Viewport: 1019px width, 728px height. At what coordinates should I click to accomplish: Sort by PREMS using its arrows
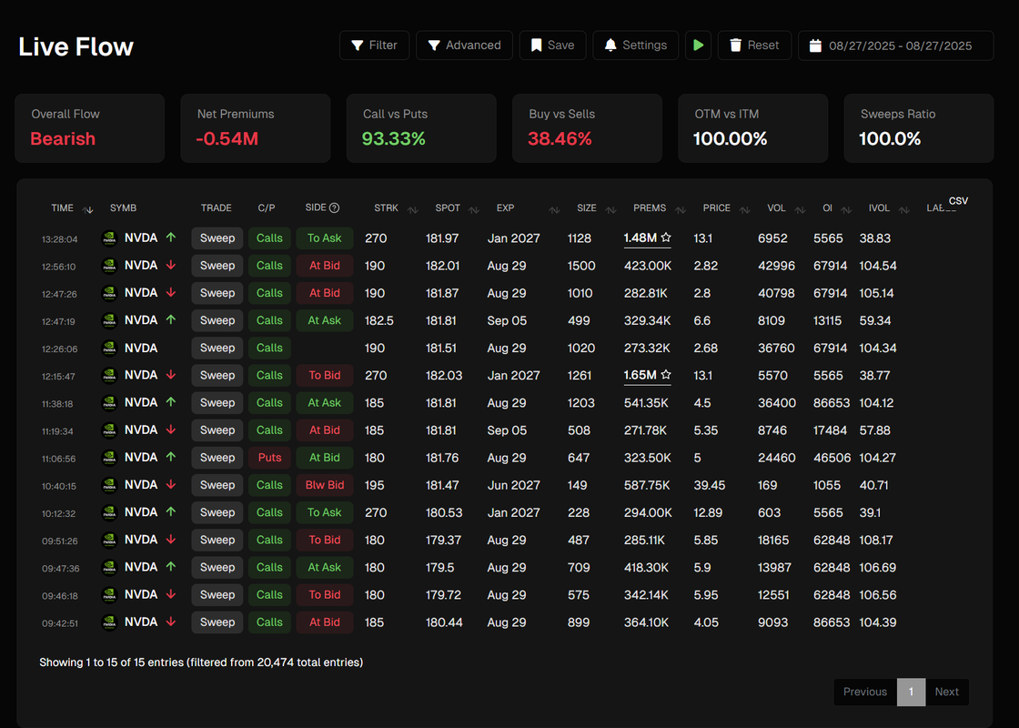(681, 209)
